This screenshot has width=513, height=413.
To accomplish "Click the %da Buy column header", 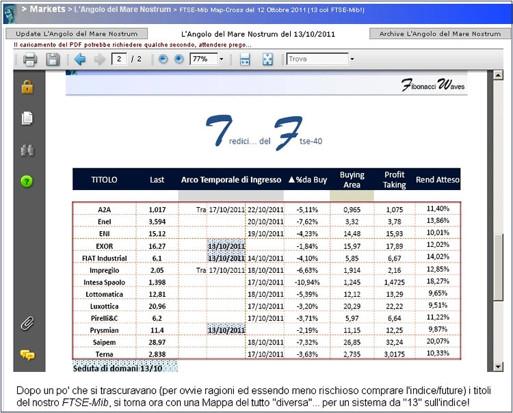I will [x=308, y=180].
